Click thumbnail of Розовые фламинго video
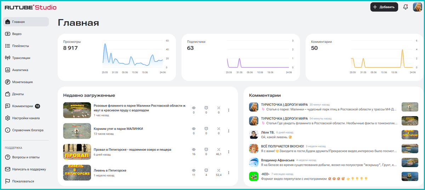This screenshot has height=190, width=425. [x=77, y=110]
